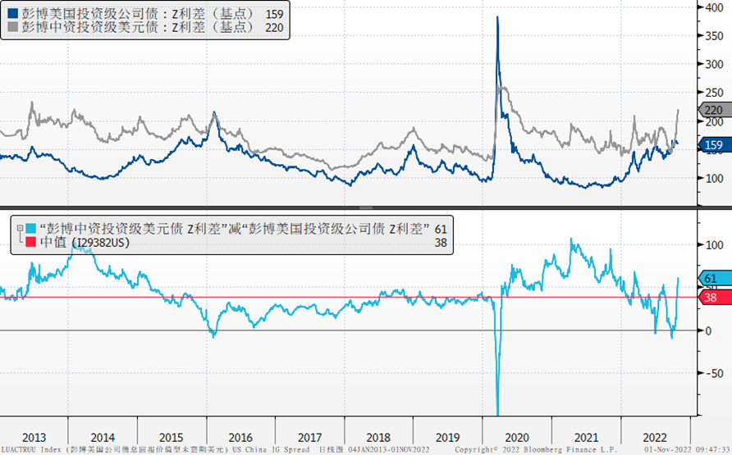Click the dark blue 159 last-price tag on the axis
Image resolution: width=732 pixels, height=455 pixels.
[714, 145]
